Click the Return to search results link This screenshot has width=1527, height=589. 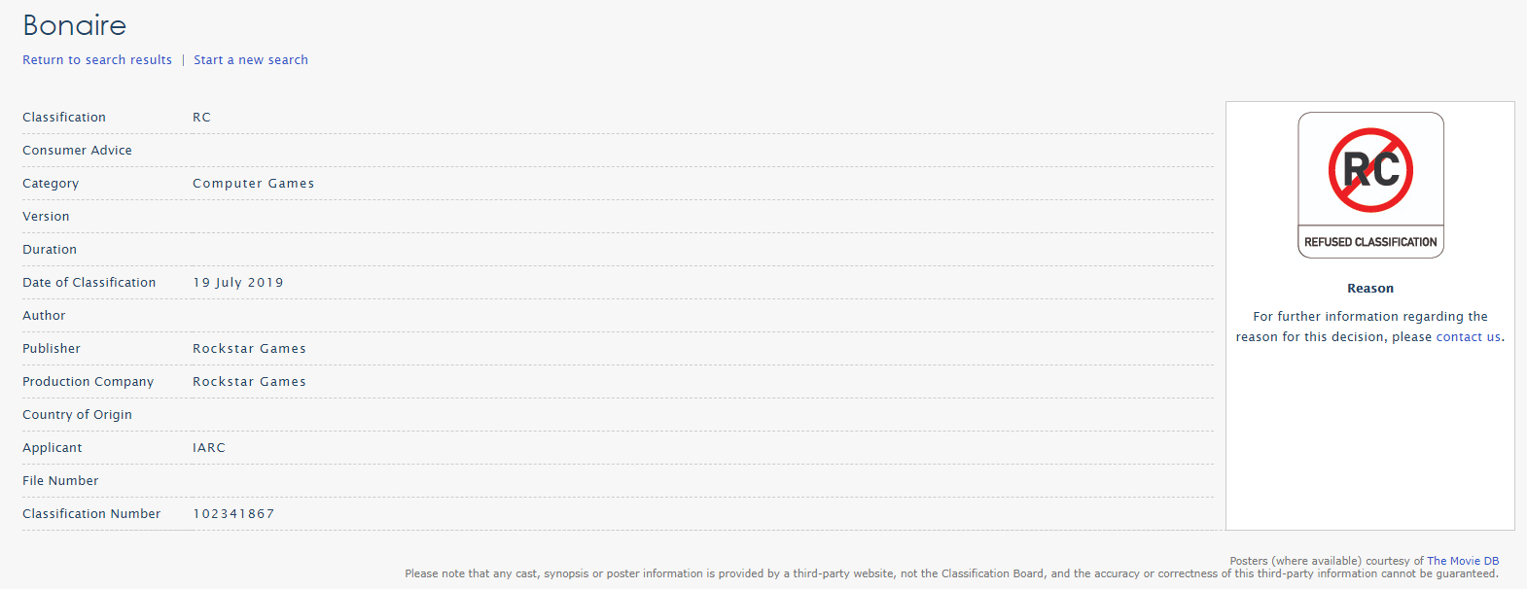pos(97,60)
